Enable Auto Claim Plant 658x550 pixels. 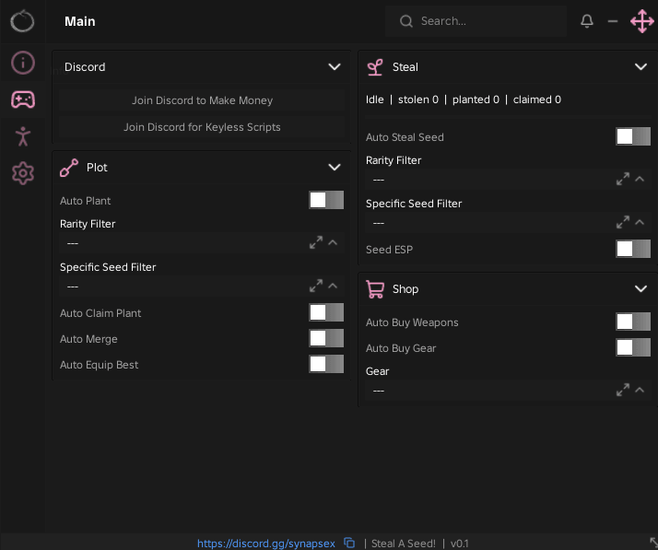point(326,312)
